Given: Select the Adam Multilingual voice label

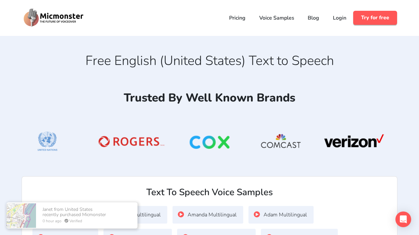Looking at the screenshot, I should coord(285,215).
